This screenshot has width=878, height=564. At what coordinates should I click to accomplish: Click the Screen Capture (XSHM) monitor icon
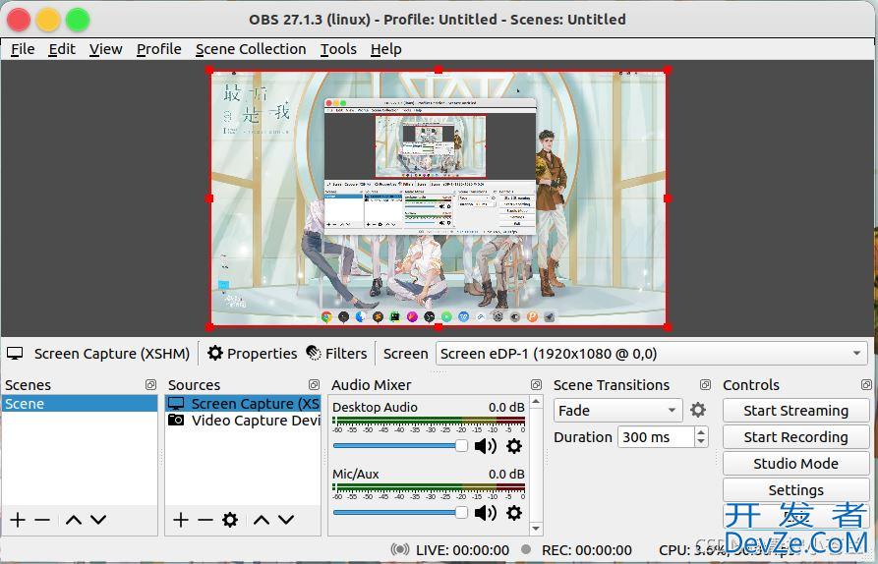[x=15, y=353]
